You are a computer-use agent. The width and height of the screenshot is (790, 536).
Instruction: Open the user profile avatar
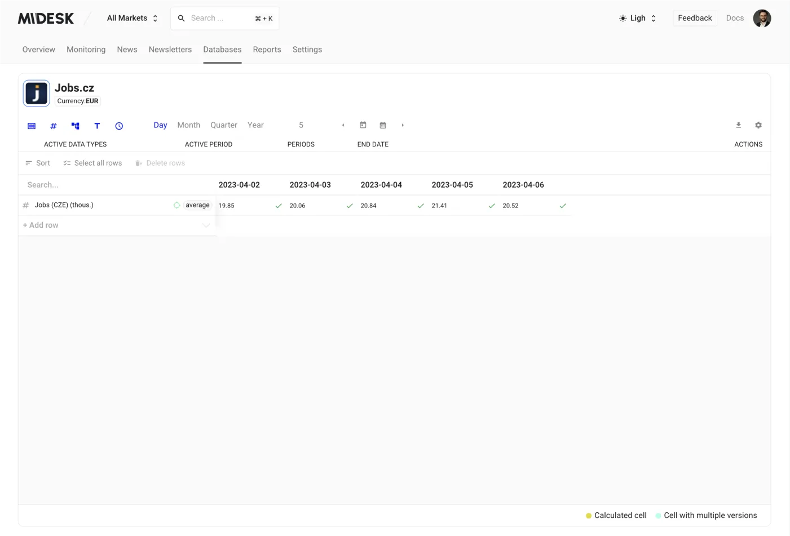click(762, 18)
